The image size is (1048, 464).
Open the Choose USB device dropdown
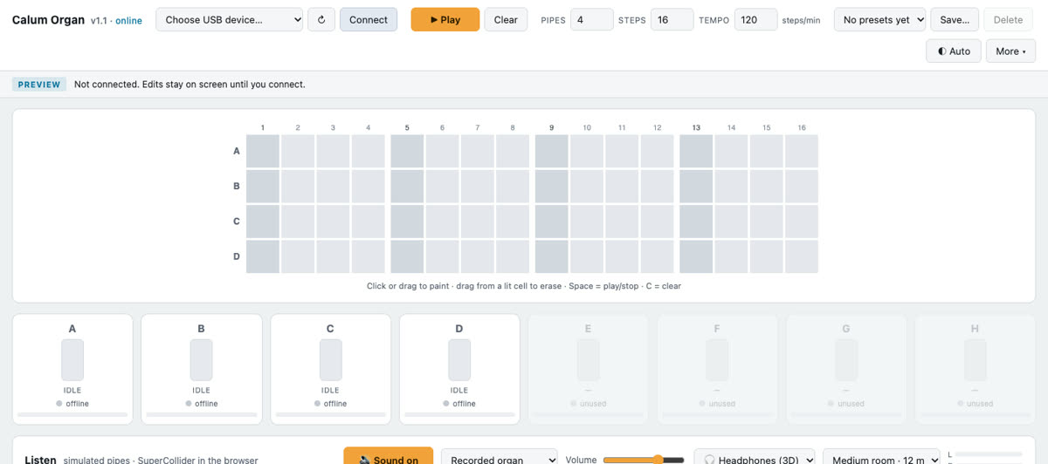pyautogui.click(x=230, y=19)
